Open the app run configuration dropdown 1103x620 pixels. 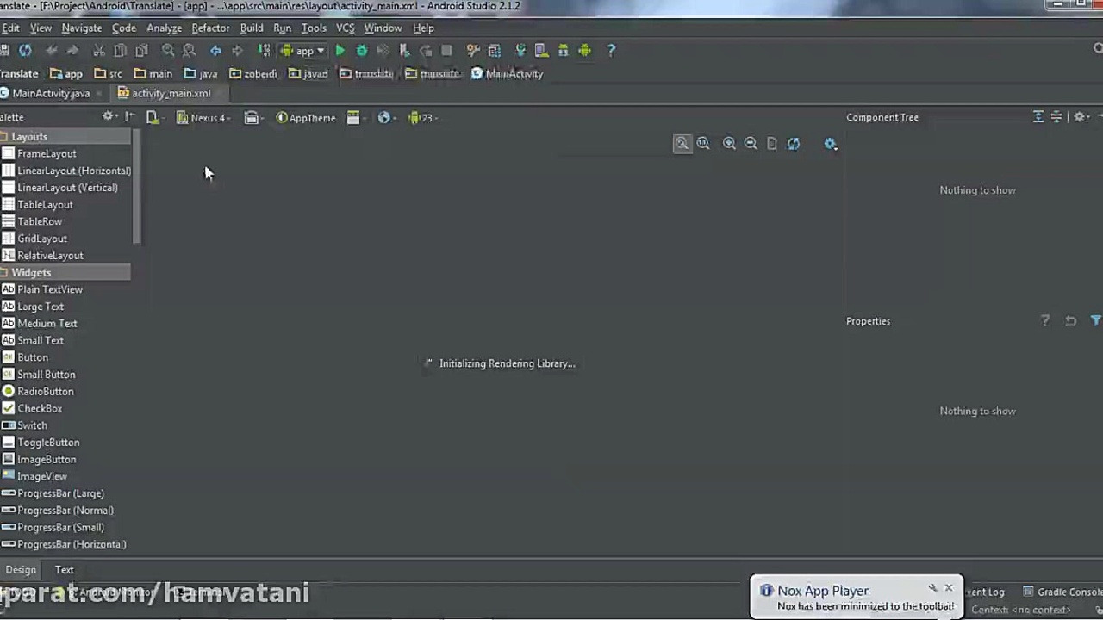click(303, 51)
